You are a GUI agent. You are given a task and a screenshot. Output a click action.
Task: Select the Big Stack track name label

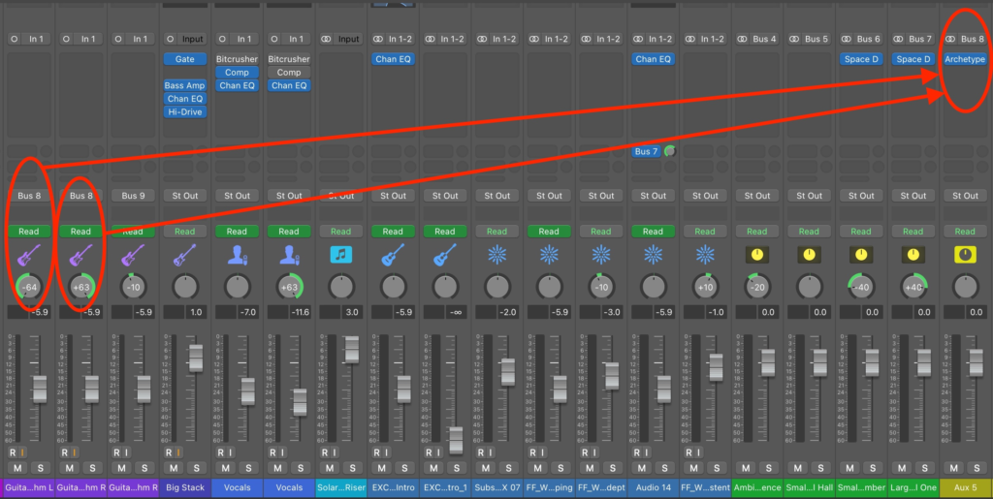click(x=184, y=488)
